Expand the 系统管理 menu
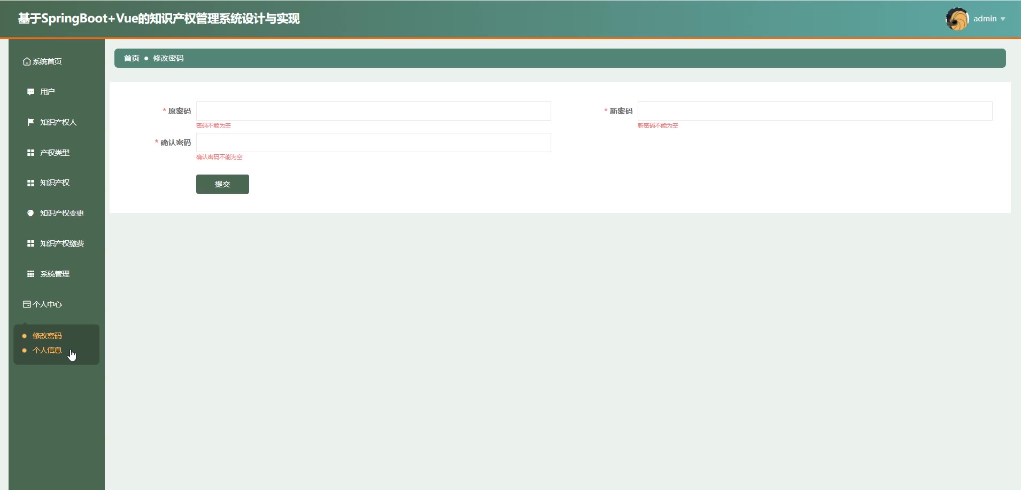This screenshot has height=490, width=1021. point(57,274)
